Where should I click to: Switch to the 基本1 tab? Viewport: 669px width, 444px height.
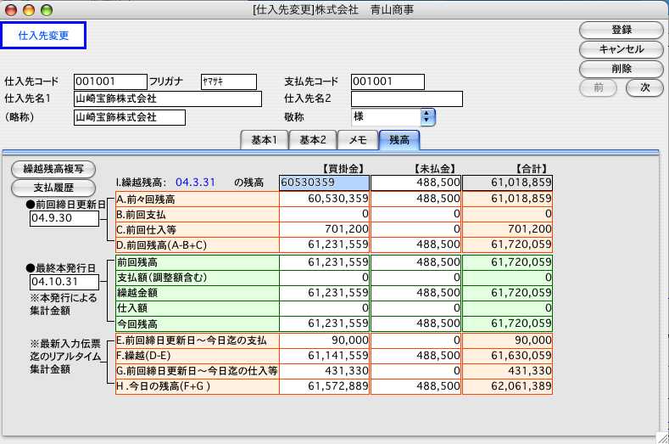pos(264,141)
